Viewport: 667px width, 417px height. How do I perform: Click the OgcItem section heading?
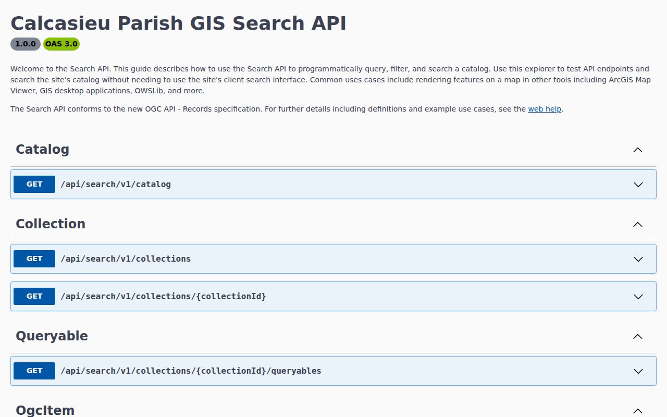45,410
